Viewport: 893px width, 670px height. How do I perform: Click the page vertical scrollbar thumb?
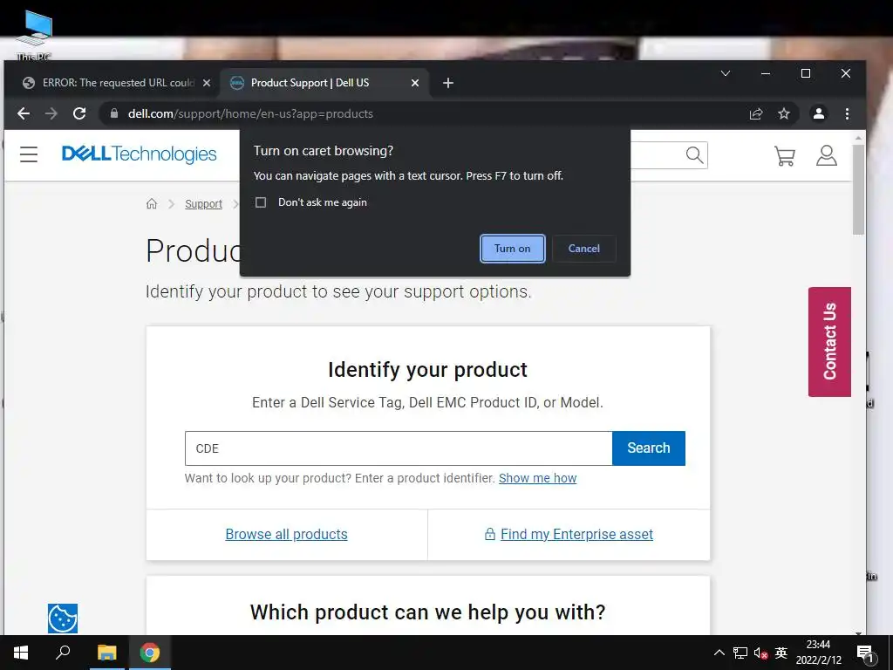pyautogui.click(x=858, y=189)
